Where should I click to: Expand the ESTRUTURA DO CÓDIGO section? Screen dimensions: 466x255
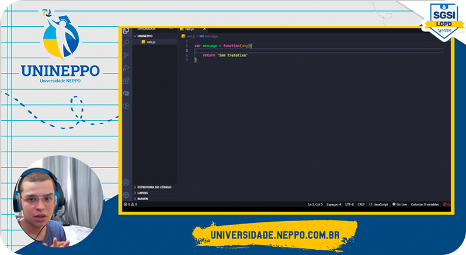click(x=155, y=187)
